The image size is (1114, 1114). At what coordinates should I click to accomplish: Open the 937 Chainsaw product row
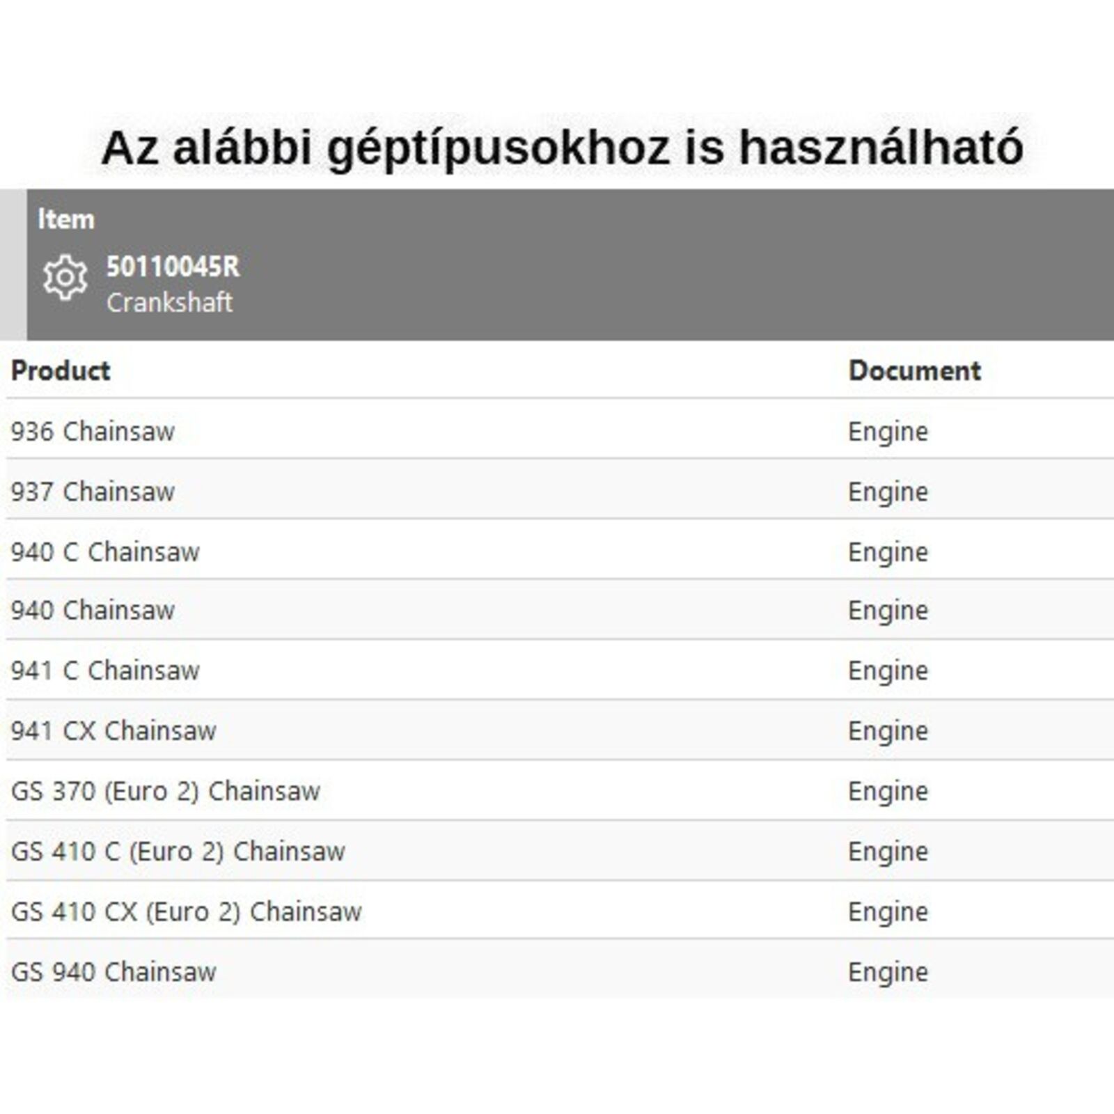[93, 492]
